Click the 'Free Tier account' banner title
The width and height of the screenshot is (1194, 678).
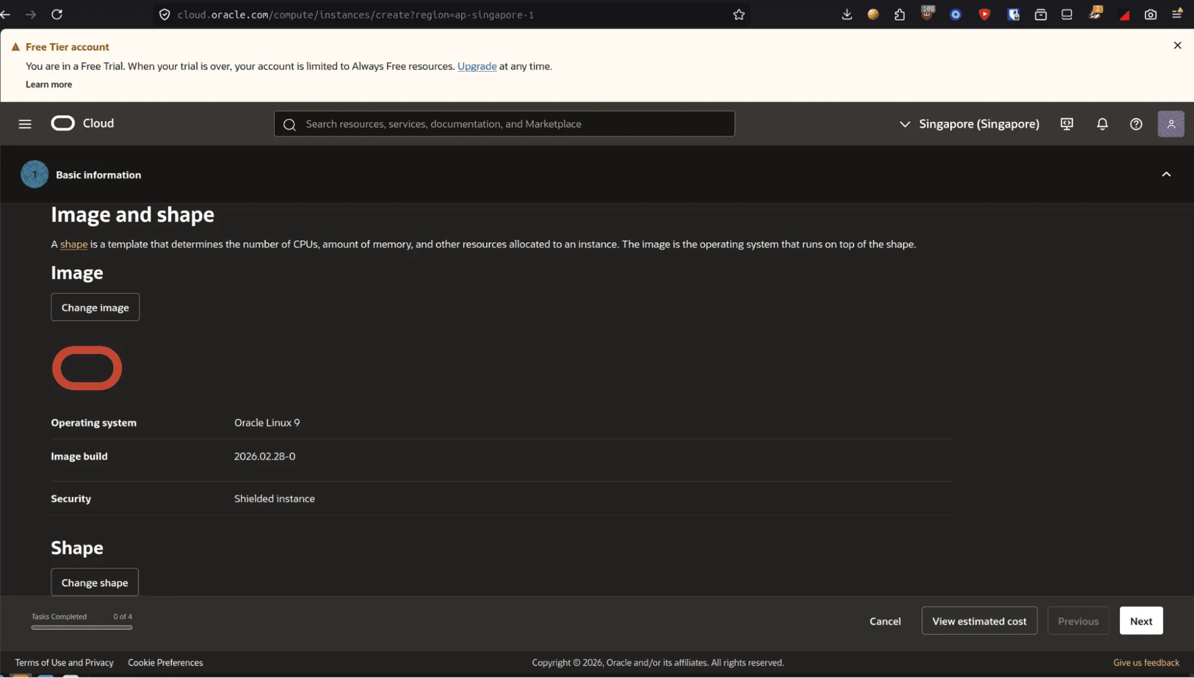click(67, 47)
